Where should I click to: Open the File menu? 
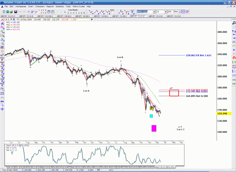[6, 6]
